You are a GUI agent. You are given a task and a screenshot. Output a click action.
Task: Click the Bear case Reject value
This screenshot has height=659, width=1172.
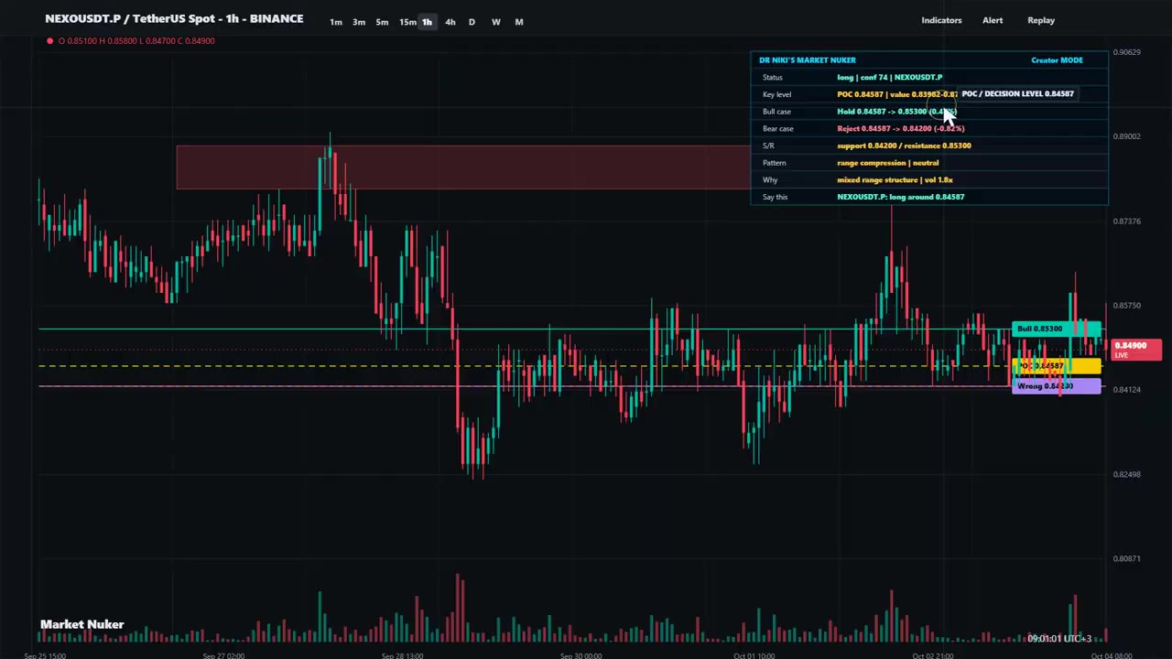[x=900, y=128]
